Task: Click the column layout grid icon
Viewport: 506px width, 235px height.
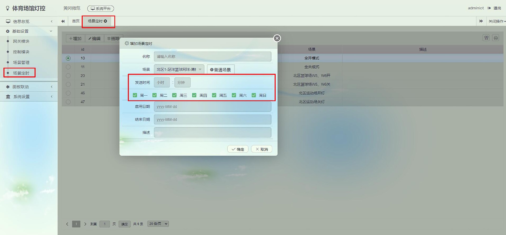Action: coord(486,38)
